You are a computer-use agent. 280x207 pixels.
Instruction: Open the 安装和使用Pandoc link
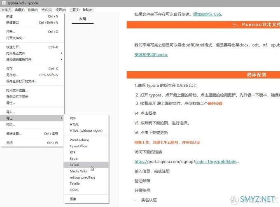151,55
